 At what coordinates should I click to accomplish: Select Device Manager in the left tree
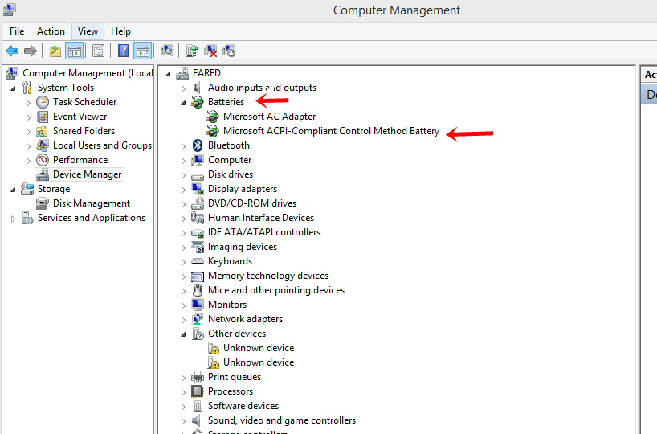[88, 174]
